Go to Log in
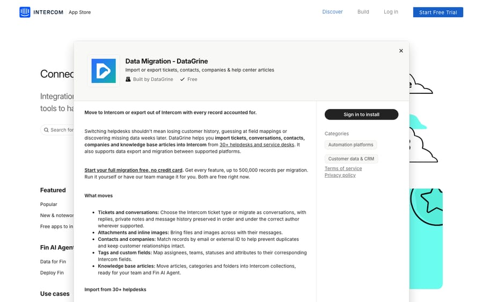The height and width of the screenshot is (302, 483). point(391,12)
